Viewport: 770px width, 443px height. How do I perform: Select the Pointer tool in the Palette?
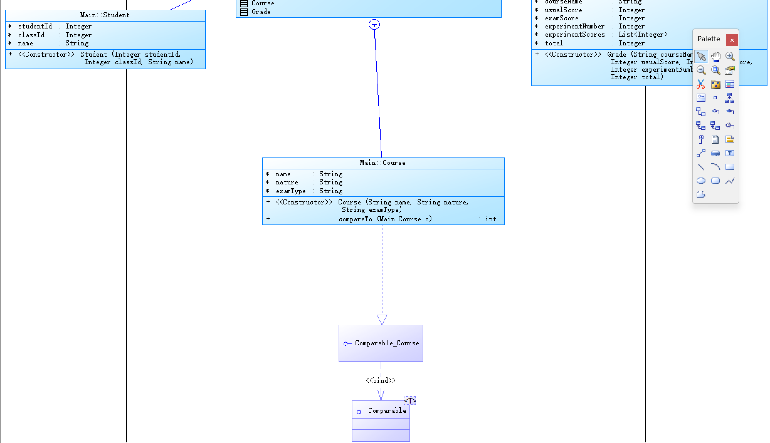click(701, 56)
